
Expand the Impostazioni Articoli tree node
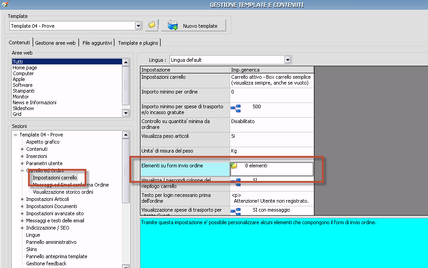click(22, 199)
